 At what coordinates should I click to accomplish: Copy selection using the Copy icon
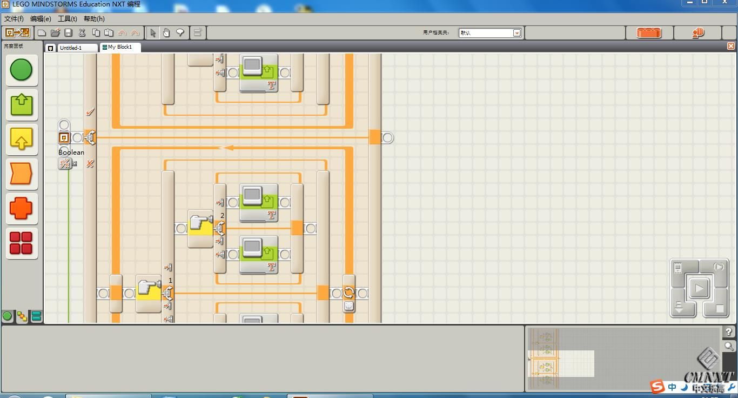coord(96,33)
